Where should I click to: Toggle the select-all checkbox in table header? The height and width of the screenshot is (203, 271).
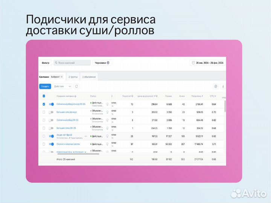coord(44,96)
